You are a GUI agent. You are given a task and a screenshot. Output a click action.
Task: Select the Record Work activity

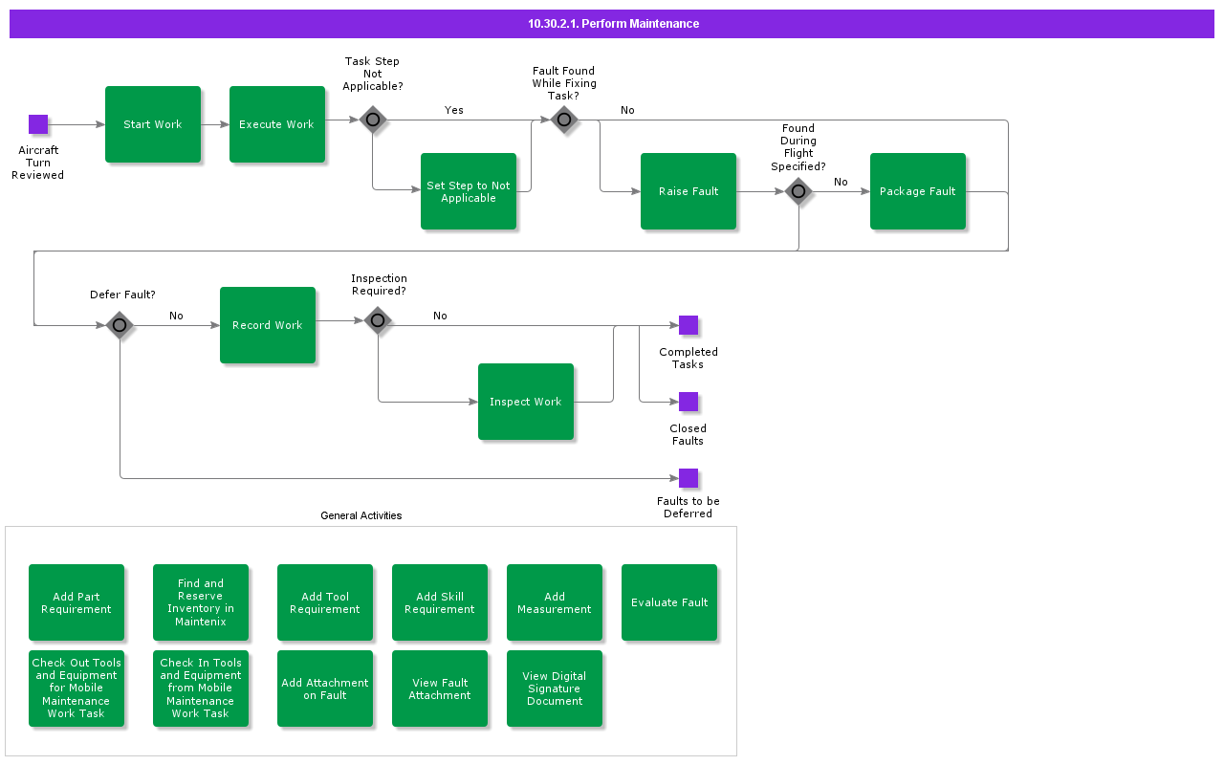pyautogui.click(x=268, y=325)
